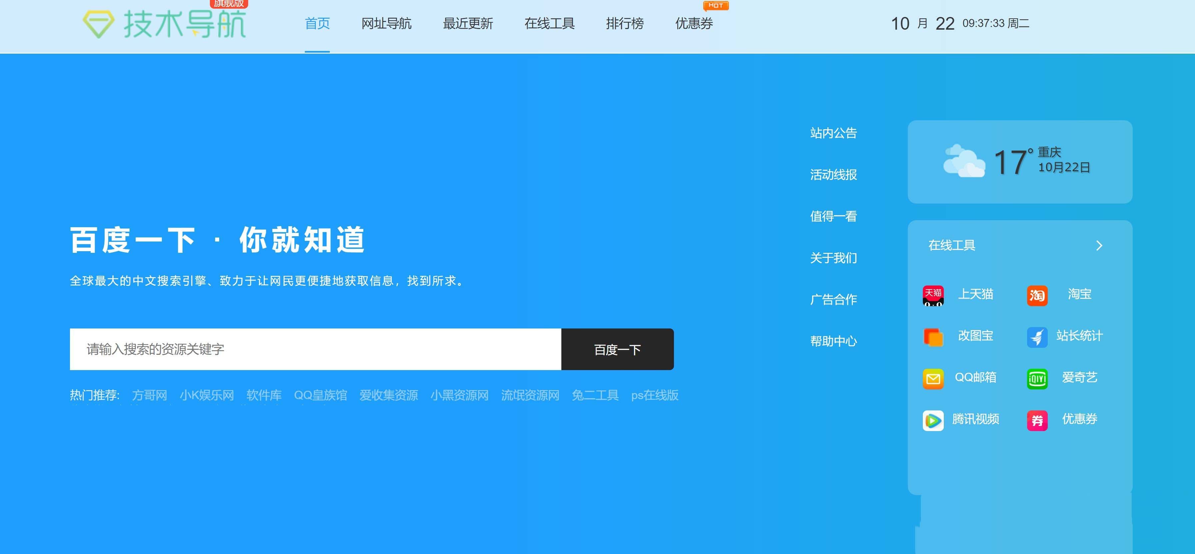The height and width of the screenshot is (554, 1195).
Task: Switch to the 网址导航 tab
Action: pyautogui.click(x=386, y=24)
